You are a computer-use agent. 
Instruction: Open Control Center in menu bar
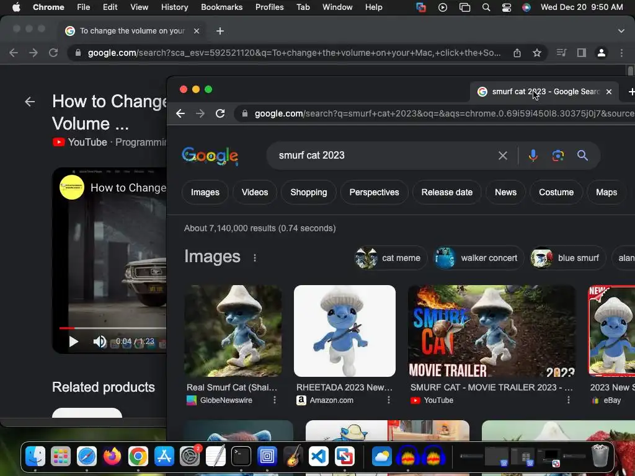pos(506,7)
